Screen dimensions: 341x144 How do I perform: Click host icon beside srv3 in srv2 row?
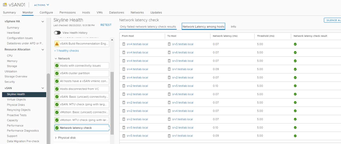point(169,103)
